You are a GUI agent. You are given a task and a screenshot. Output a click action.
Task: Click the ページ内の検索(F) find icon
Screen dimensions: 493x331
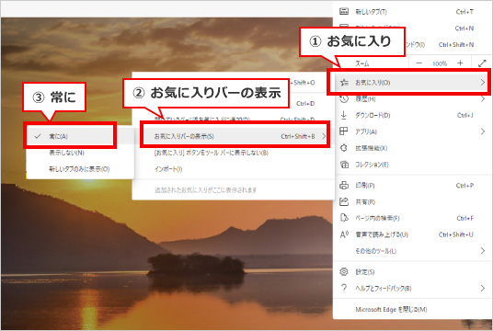coord(344,218)
